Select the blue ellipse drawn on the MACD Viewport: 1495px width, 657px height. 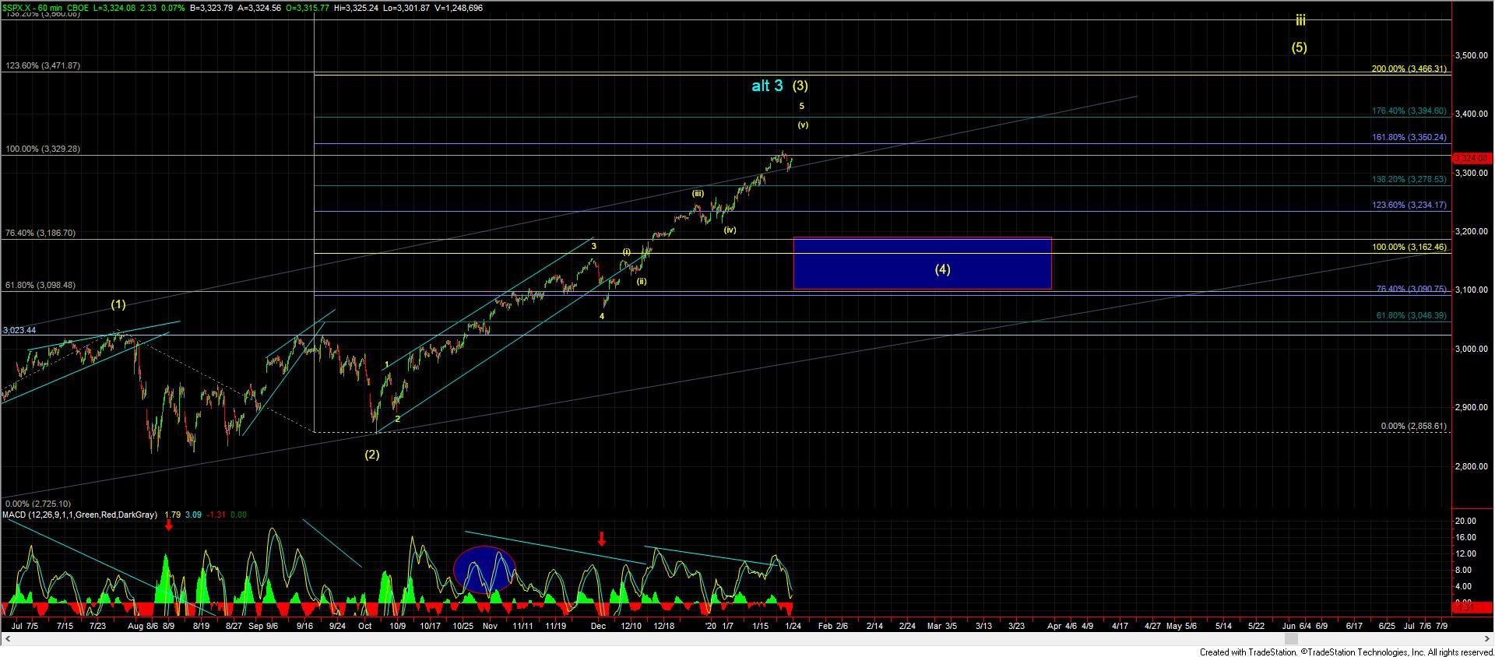point(484,570)
